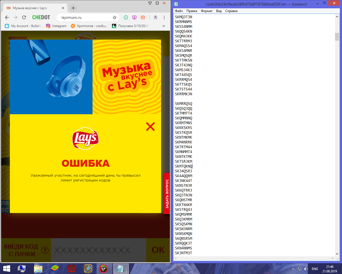Click the Lay's logo in the popup
The width and height of the screenshot is (342, 274).
tap(85, 138)
